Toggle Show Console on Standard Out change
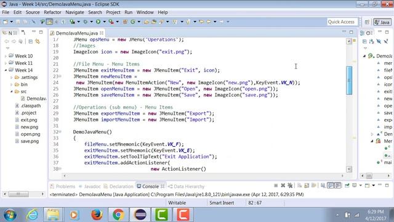Screen dimensions: 394x222 pos(331,186)
